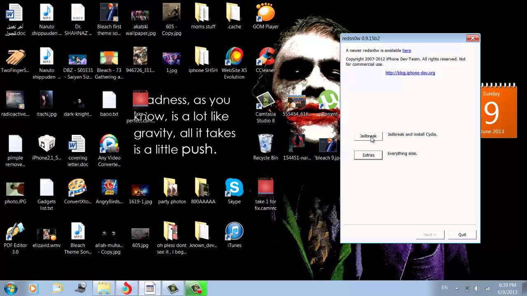The height and width of the screenshot is (296, 527).
Task: Select the elizavid.wmv video file
Action: (x=47, y=238)
